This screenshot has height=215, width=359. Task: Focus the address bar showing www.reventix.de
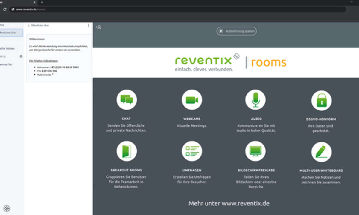coord(178,10)
